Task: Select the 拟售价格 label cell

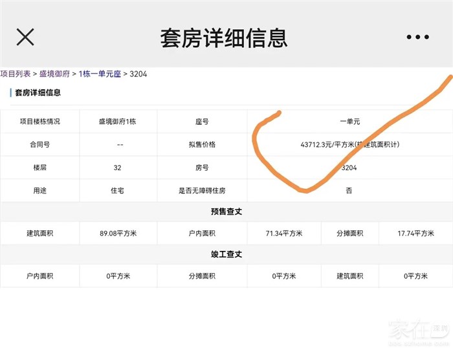Action: [x=202, y=145]
